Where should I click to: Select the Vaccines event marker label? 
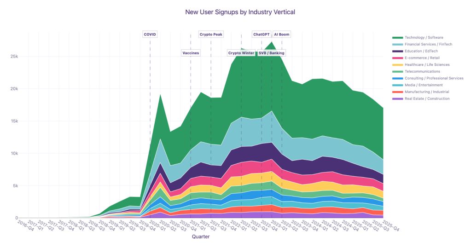point(191,53)
